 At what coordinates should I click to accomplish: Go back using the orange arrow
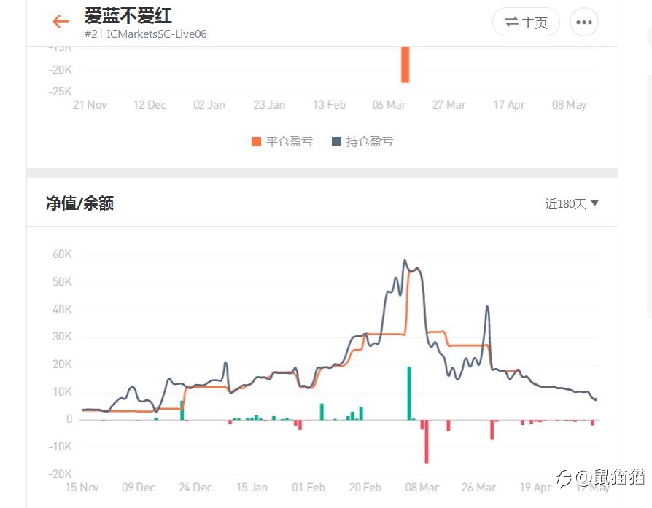(x=61, y=21)
